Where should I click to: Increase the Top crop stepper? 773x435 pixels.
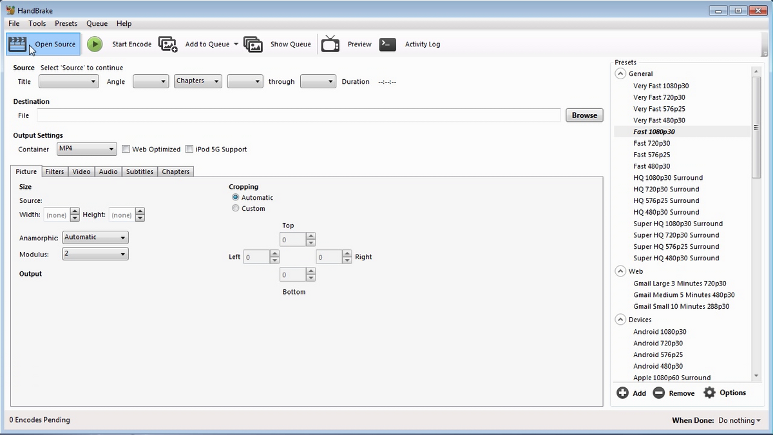(311, 237)
